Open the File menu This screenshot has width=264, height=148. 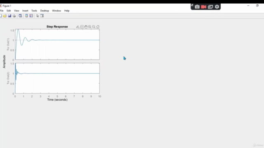point(2,11)
